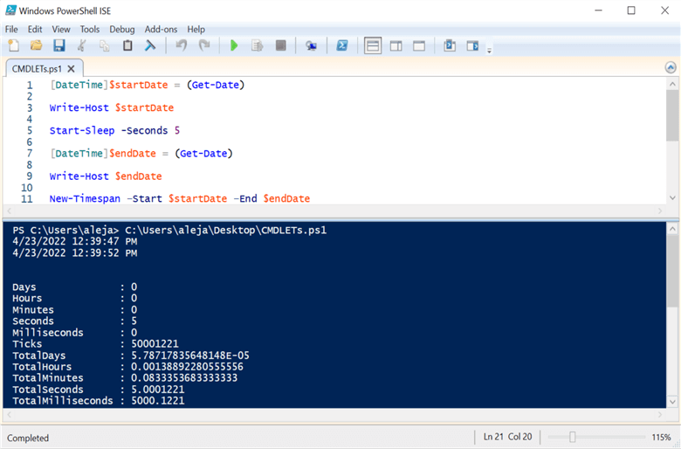Undo last edit with the undo arrow

pos(181,45)
